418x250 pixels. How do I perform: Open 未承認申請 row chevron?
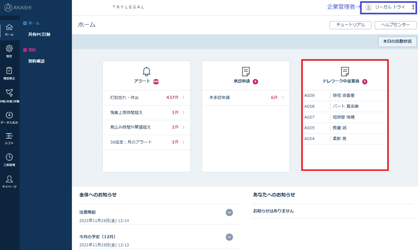coord(283,97)
